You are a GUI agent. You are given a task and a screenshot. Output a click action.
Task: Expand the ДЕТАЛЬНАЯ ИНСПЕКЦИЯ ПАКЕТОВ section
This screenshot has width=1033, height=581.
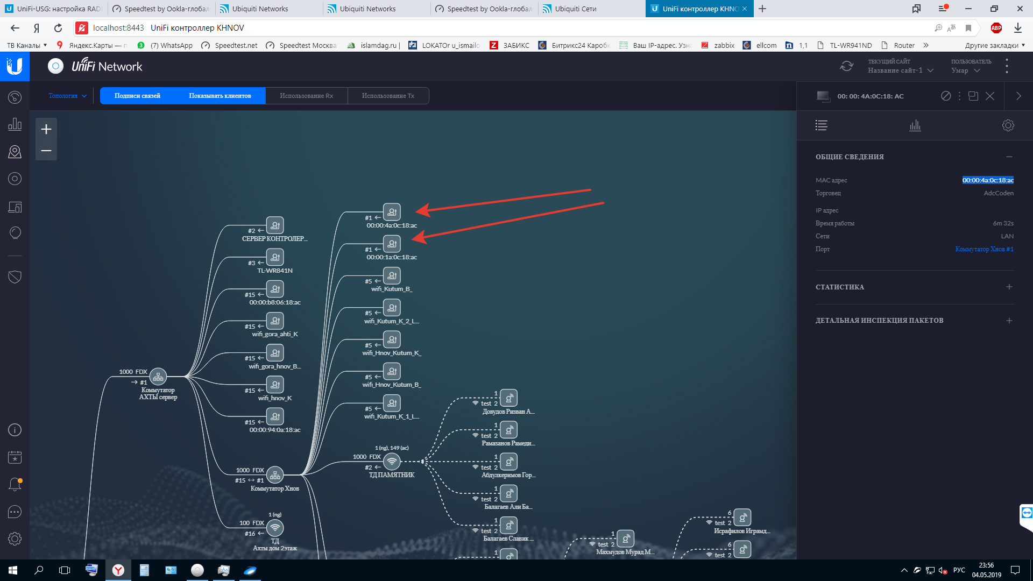pyautogui.click(x=1009, y=320)
